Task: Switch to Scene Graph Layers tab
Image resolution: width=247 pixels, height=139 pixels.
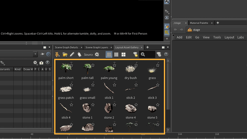Action: [x=97, y=47]
